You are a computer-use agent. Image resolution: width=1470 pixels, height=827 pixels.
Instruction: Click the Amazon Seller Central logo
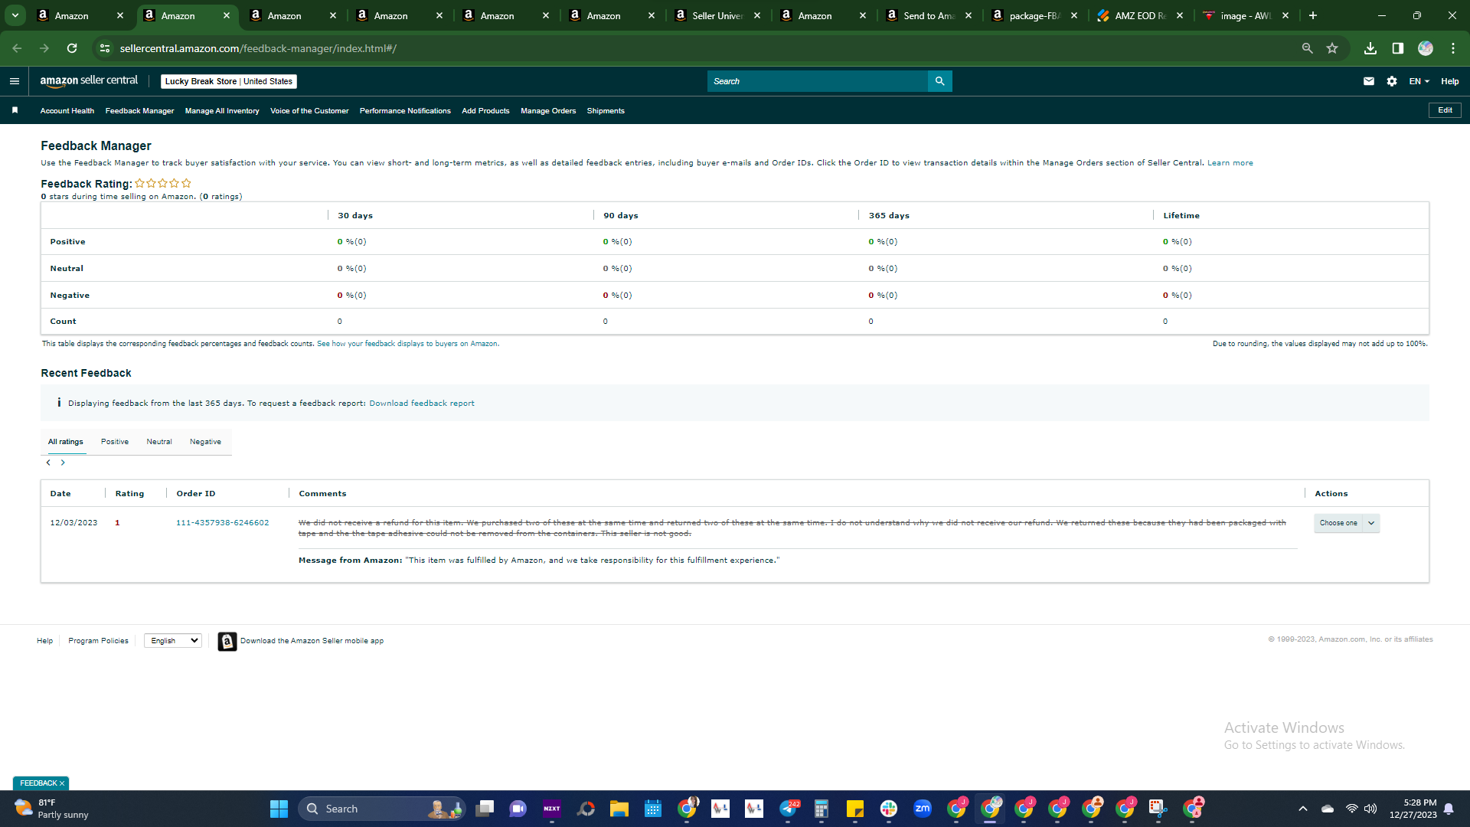point(89,81)
